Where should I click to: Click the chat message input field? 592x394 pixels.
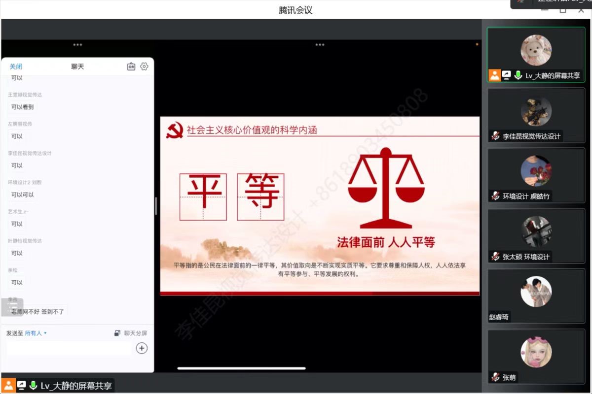69,348
